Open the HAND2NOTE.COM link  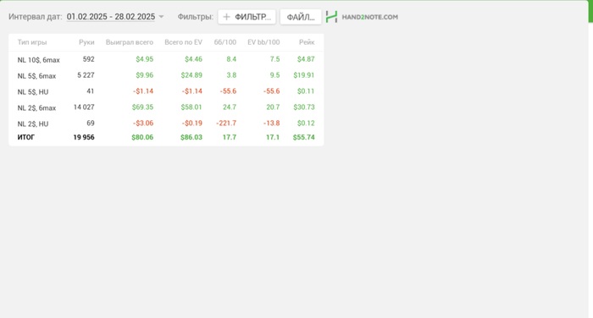pyautogui.click(x=369, y=17)
